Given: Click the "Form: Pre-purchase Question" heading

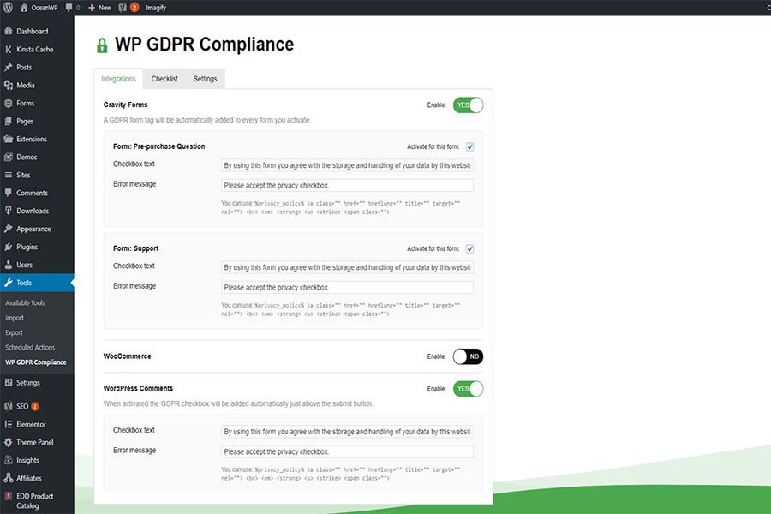Looking at the screenshot, I should point(158,146).
